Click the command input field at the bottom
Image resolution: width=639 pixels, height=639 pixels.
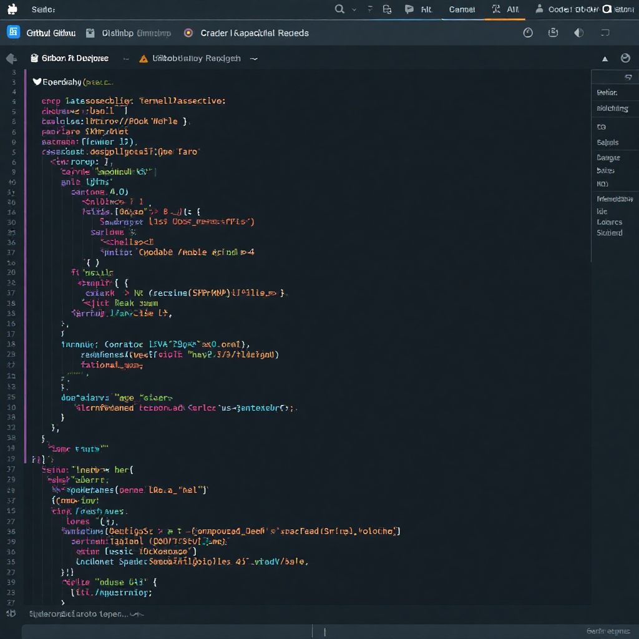(324, 631)
